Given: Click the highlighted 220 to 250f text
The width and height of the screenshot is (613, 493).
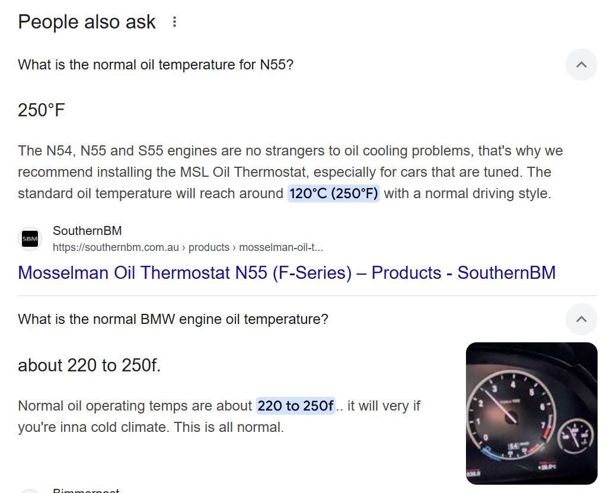Looking at the screenshot, I should pyautogui.click(x=296, y=406).
